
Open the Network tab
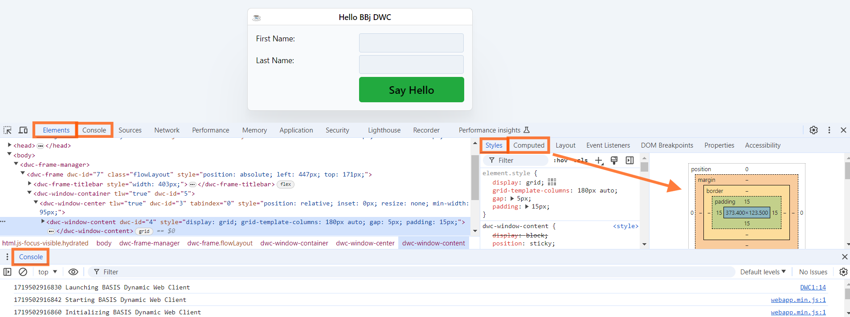tap(167, 130)
